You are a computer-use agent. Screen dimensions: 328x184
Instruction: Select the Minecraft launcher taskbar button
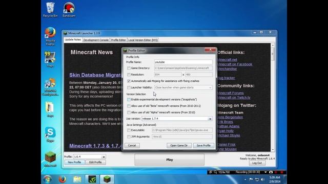(x=107, y=179)
